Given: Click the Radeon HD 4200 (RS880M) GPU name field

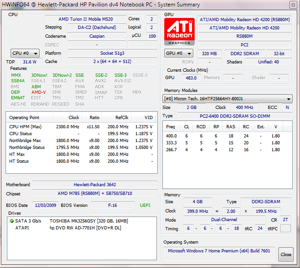Looking at the screenshot, I should coord(244,19).
